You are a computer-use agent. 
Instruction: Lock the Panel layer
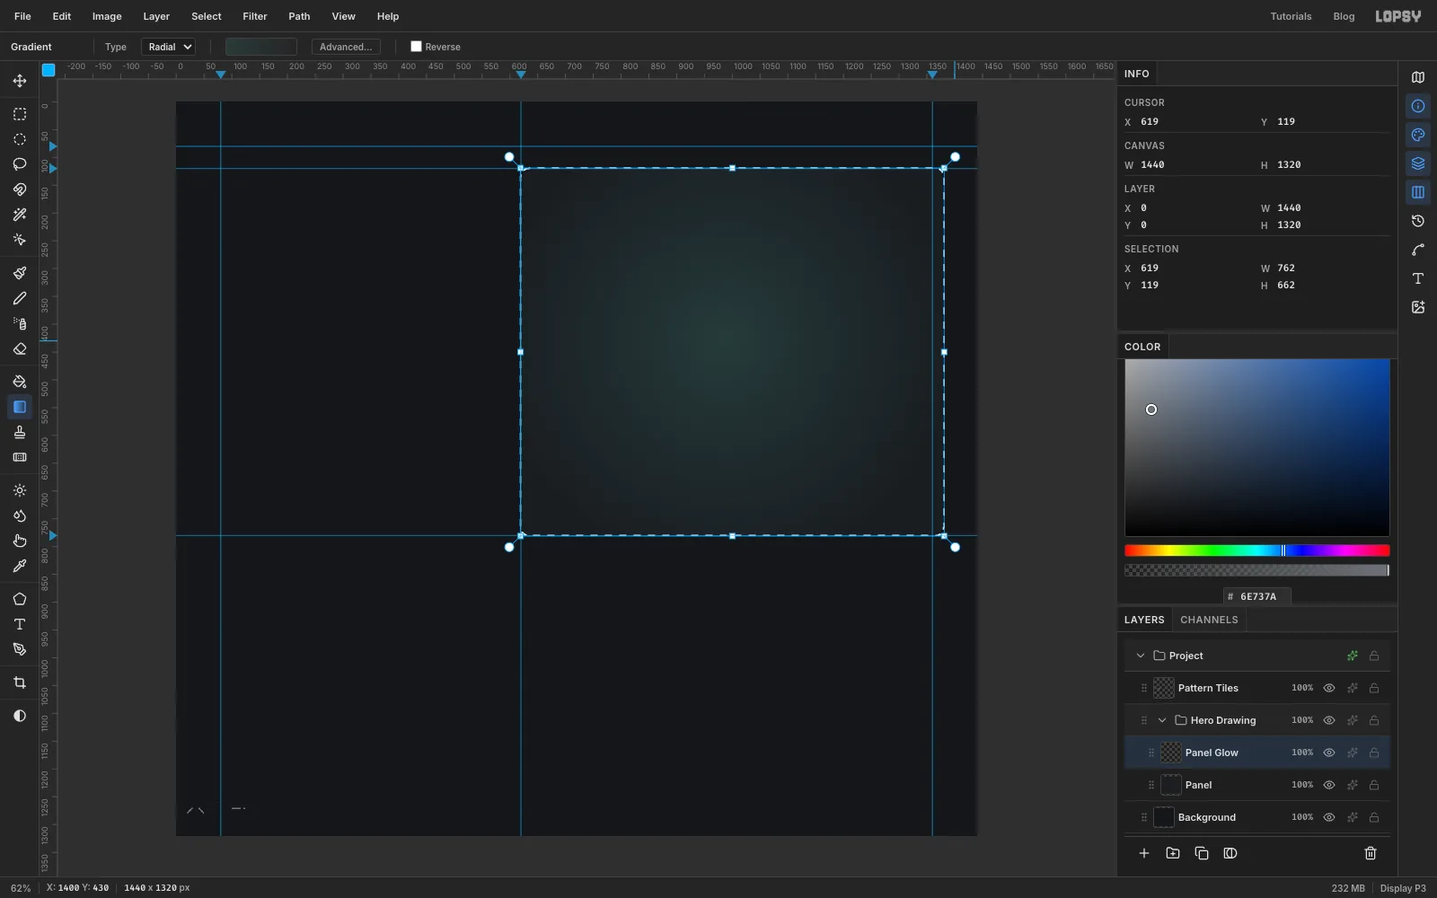1374,785
